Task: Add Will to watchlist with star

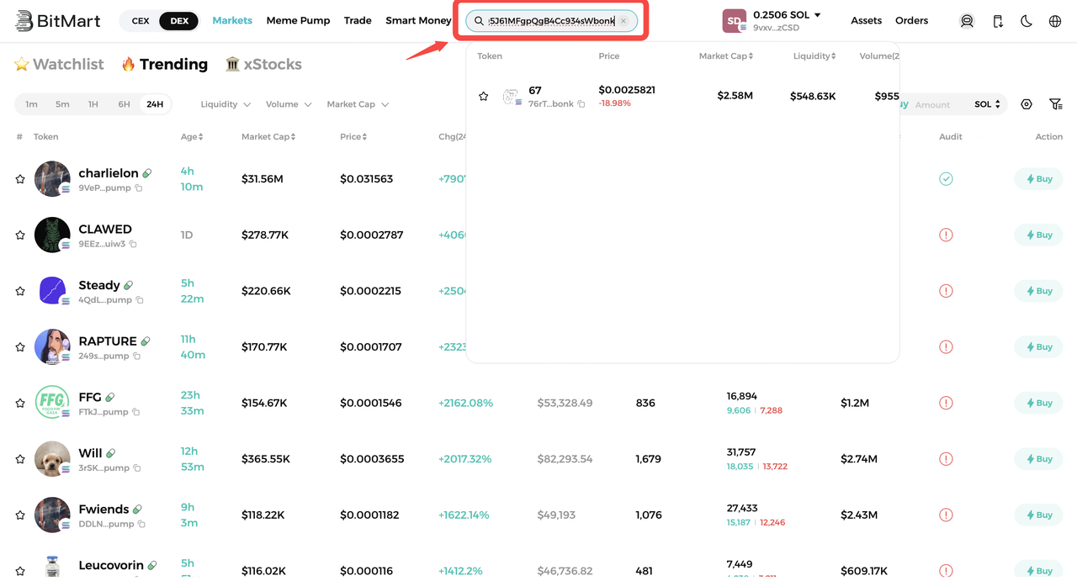Action: (20, 459)
